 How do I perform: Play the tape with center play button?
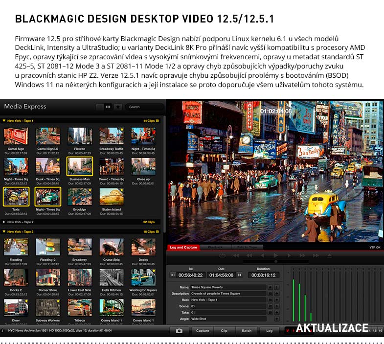275,255
